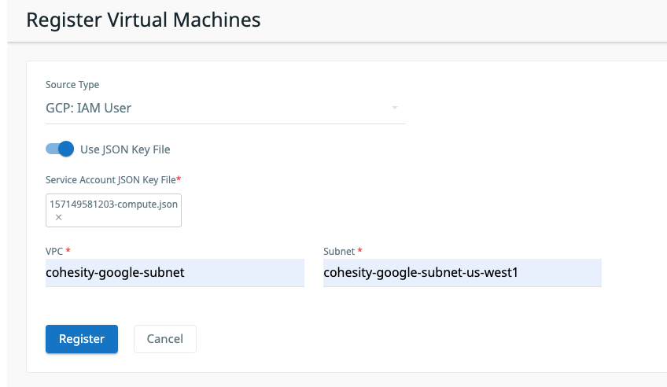Cancel the virtual machine registration
The height and width of the screenshot is (387, 667).
(x=164, y=339)
